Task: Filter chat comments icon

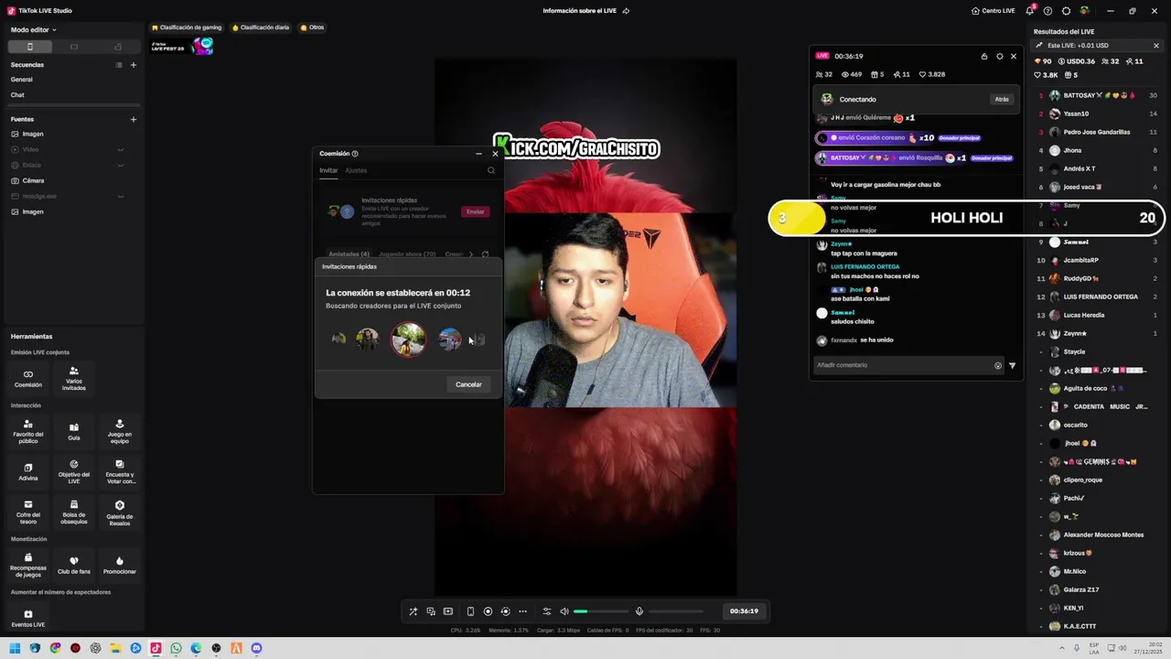Action: (x=1012, y=365)
